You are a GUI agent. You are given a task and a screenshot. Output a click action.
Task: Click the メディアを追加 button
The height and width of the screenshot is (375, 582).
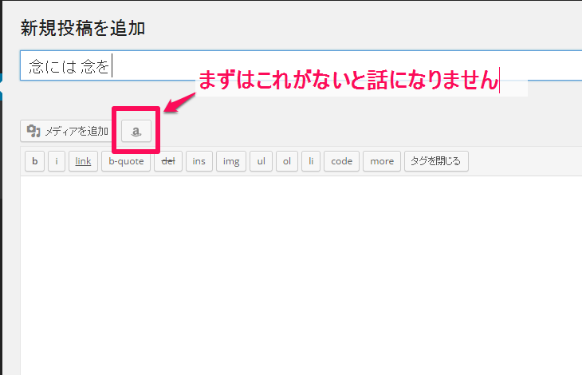(66, 131)
